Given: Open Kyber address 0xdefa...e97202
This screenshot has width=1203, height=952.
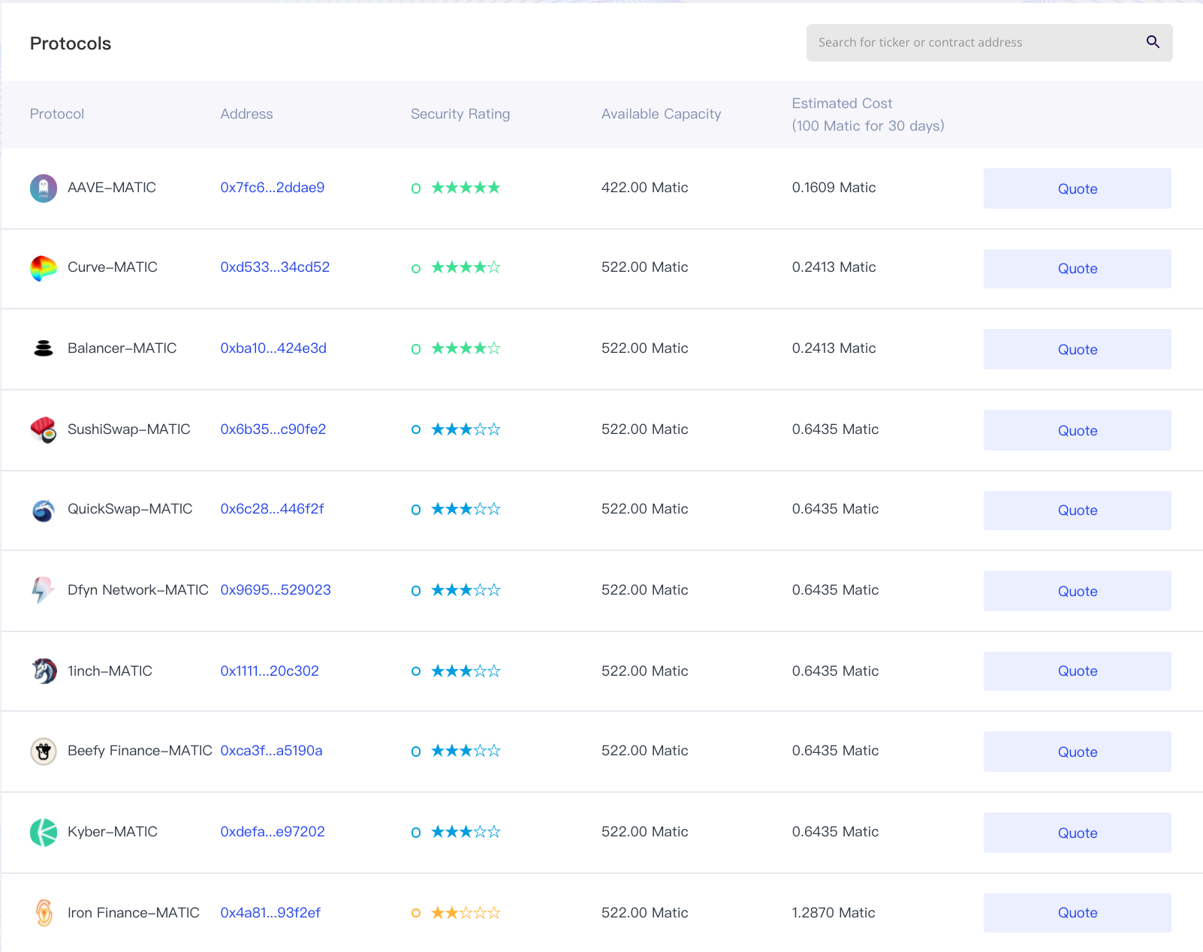Looking at the screenshot, I should (x=273, y=832).
